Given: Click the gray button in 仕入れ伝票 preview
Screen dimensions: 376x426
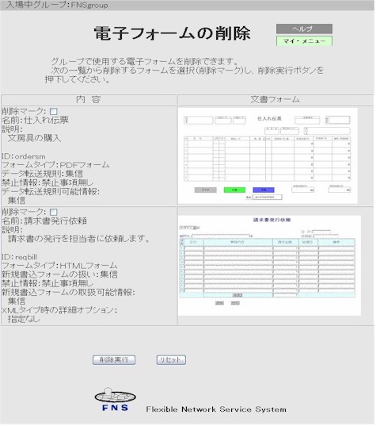Looking at the screenshot, I should [206, 190].
